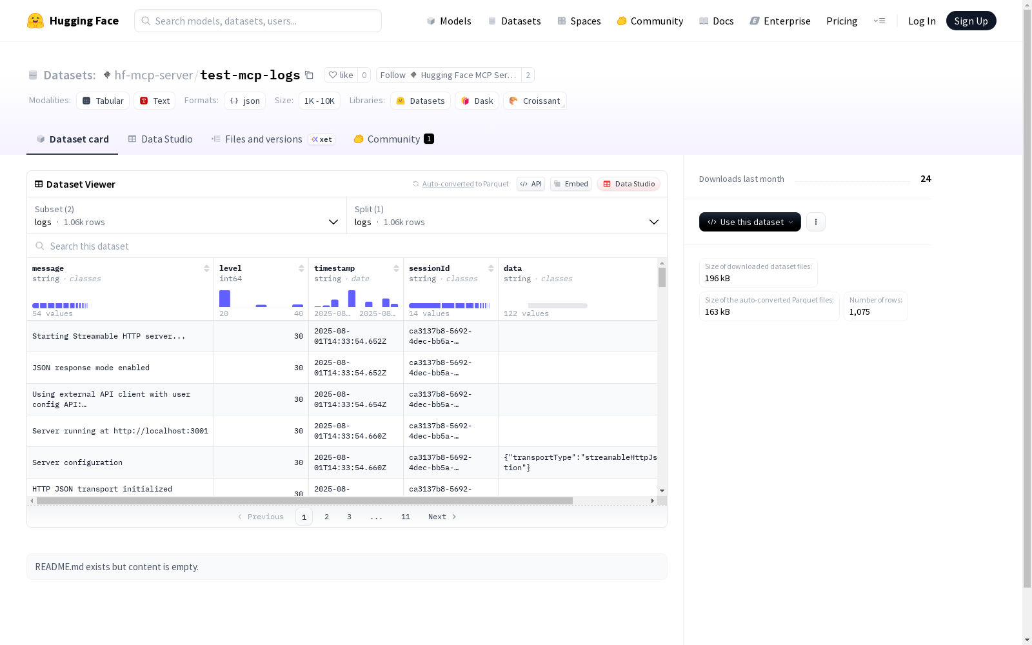Switch to the Data Studio tab

point(160,139)
